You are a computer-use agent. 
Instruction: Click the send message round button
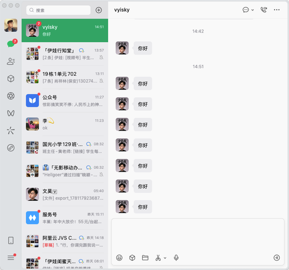point(277,258)
